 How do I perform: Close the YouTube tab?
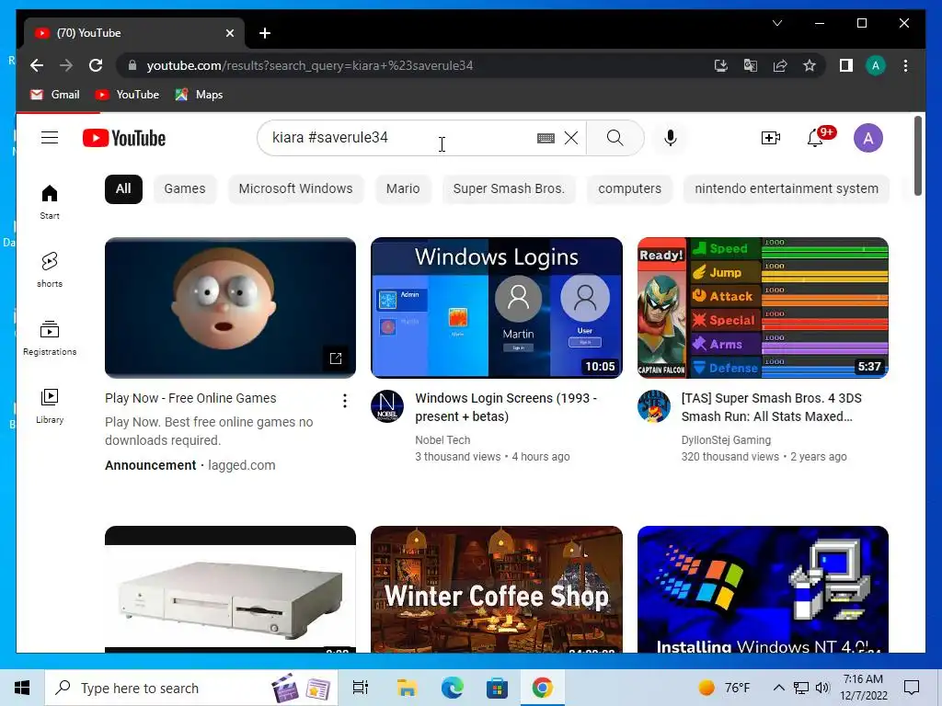pos(229,33)
